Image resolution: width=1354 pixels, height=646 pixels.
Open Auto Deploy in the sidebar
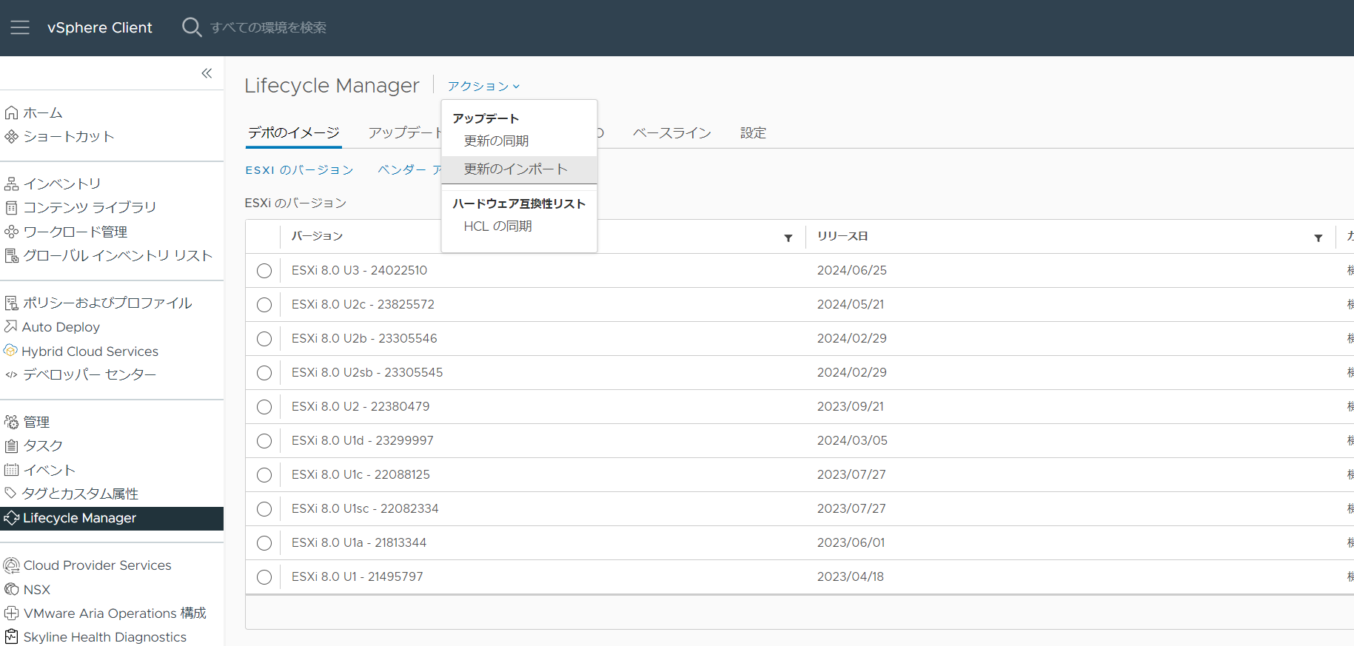click(x=61, y=327)
